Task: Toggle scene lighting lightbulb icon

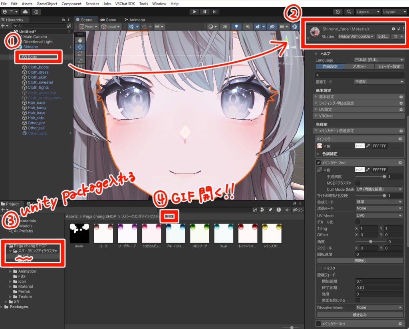Action: (x=236, y=27)
